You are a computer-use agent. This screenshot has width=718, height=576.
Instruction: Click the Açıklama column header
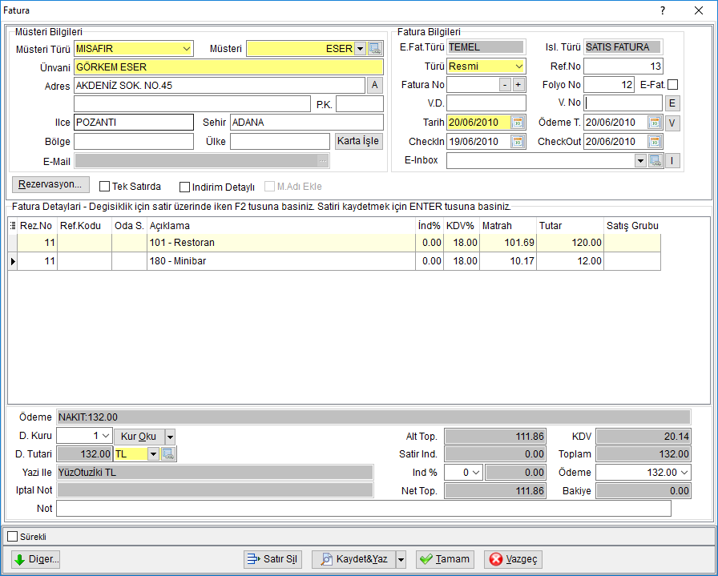281,226
